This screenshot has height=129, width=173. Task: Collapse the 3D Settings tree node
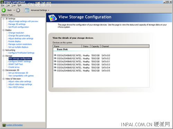3,19
